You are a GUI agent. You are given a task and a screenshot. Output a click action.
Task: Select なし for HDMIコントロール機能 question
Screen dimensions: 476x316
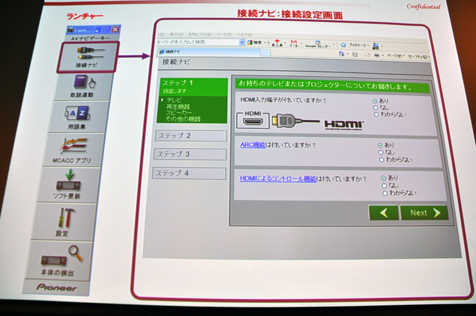(384, 186)
